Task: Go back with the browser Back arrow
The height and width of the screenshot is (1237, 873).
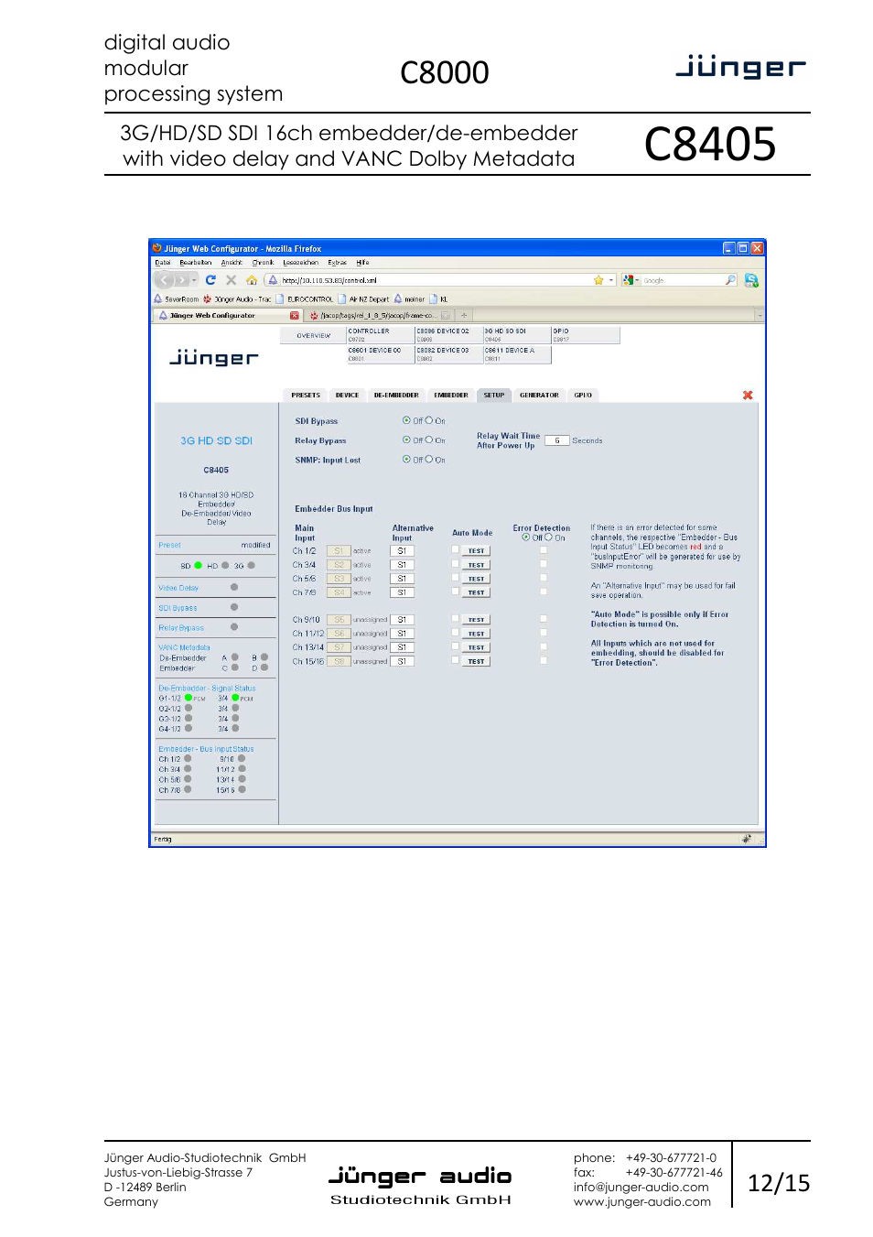Action: (x=164, y=280)
